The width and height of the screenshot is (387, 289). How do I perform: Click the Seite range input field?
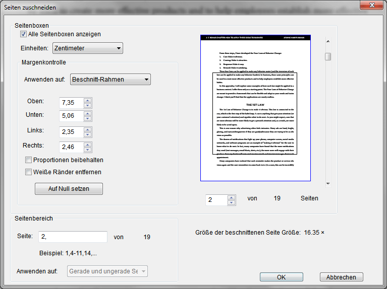pos(73,237)
